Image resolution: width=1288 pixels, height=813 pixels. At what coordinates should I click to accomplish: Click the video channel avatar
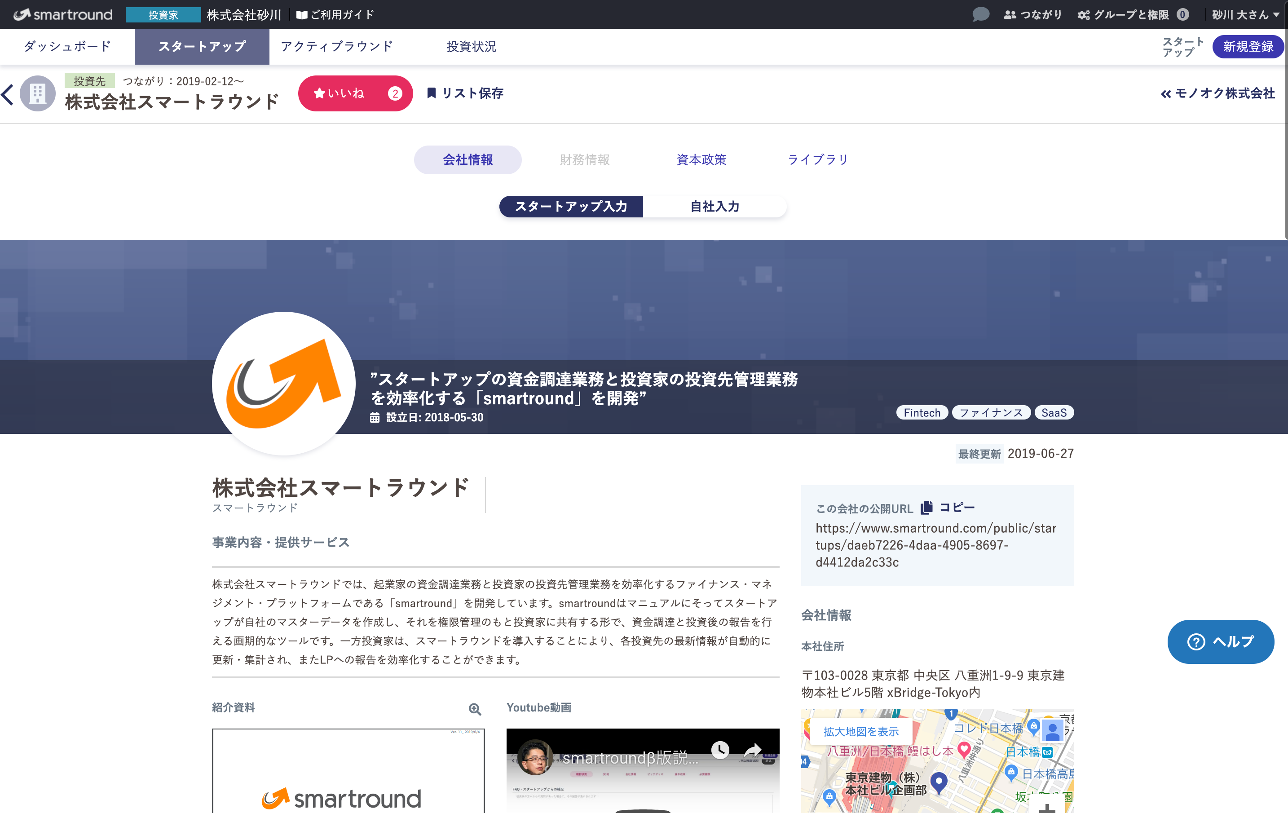click(x=535, y=757)
